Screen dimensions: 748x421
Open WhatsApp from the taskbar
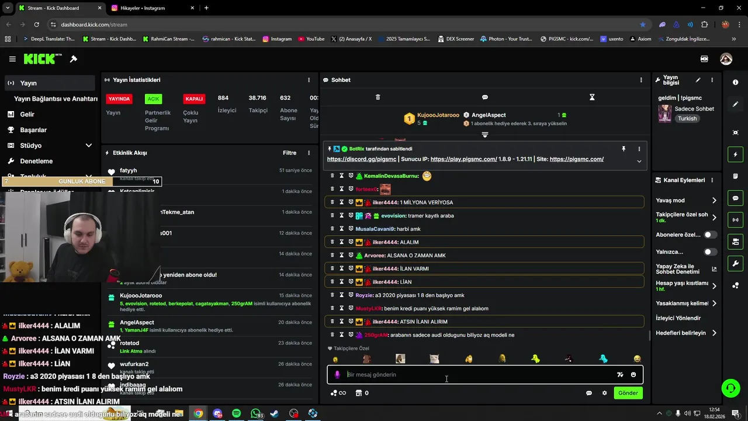(x=257, y=413)
